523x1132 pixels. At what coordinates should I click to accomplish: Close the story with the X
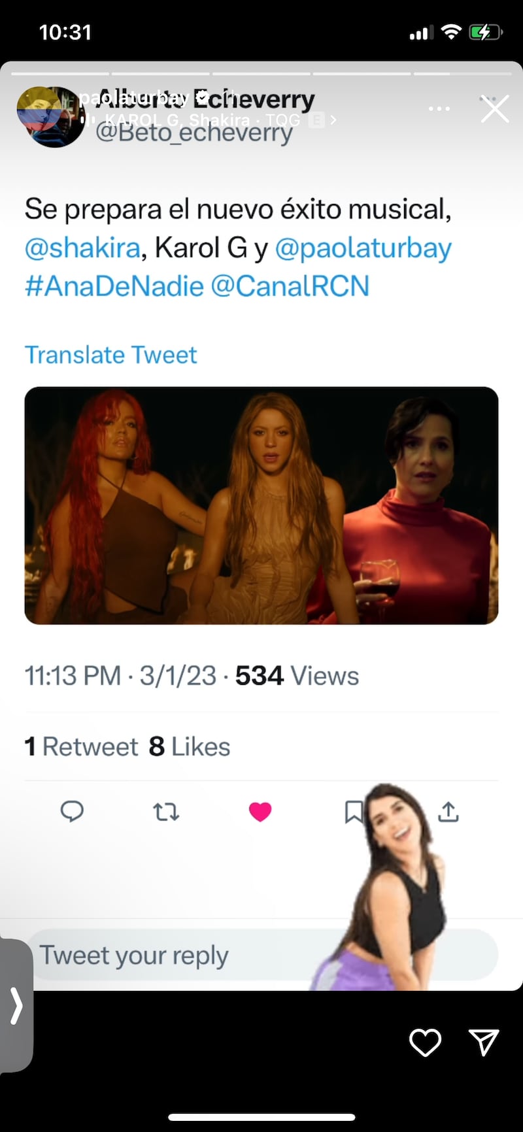pos(495,108)
